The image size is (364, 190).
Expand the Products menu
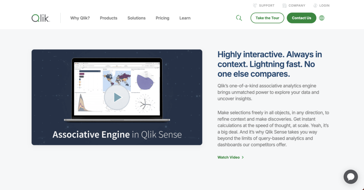click(108, 18)
